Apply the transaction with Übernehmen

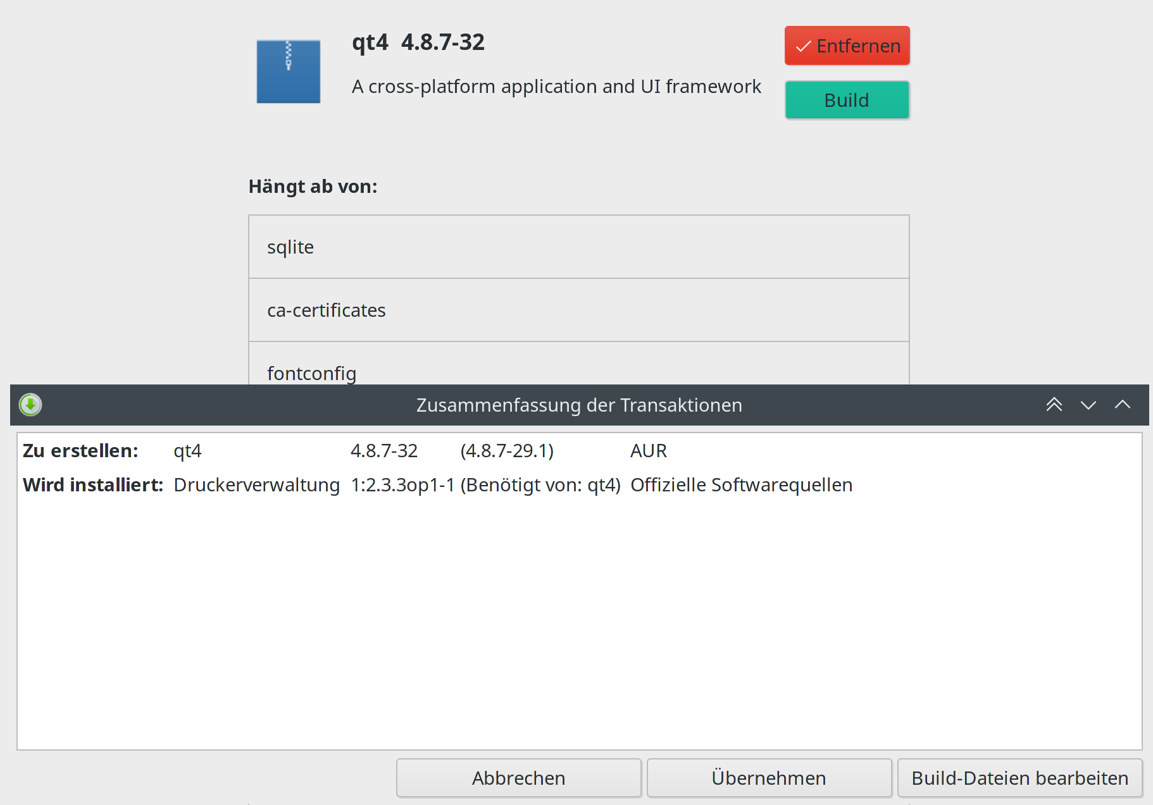[x=769, y=778]
